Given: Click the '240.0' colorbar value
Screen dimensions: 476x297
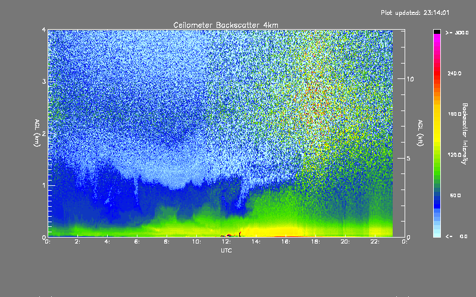Looking at the screenshot, I should coord(455,73).
